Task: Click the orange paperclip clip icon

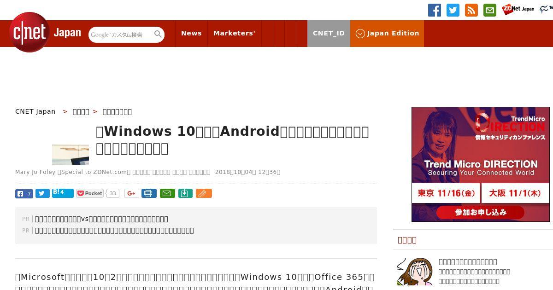Action: click(204, 193)
